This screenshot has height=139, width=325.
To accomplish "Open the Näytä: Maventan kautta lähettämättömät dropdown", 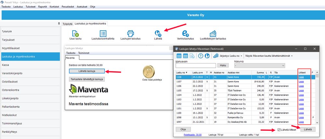I will click(269, 56).
